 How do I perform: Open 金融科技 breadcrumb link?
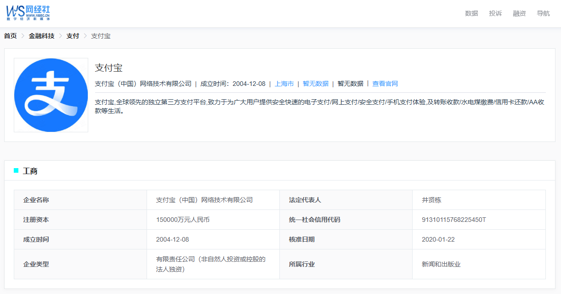tap(41, 36)
